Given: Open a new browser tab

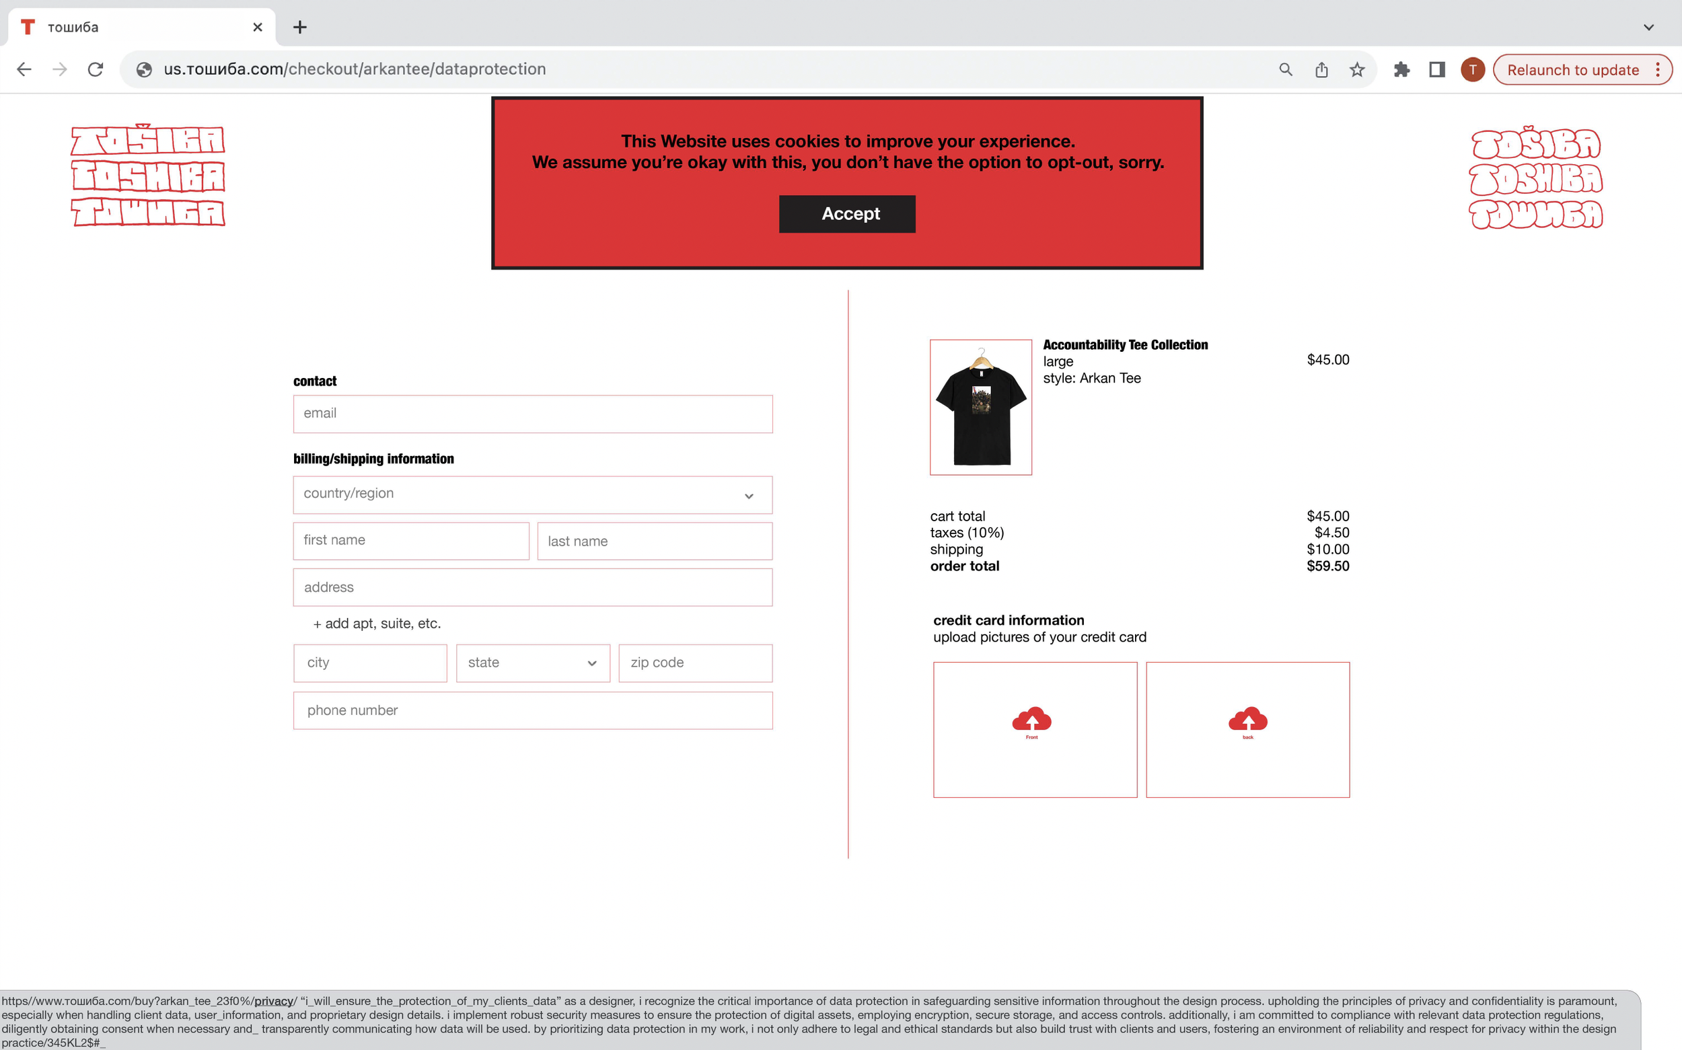Looking at the screenshot, I should 300,27.
